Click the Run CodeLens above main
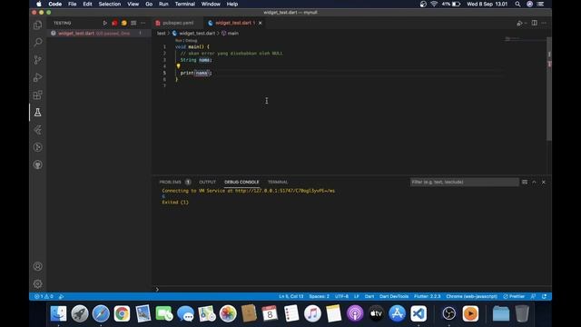The height and width of the screenshot is (327, 581). click(x=178, y=40)
